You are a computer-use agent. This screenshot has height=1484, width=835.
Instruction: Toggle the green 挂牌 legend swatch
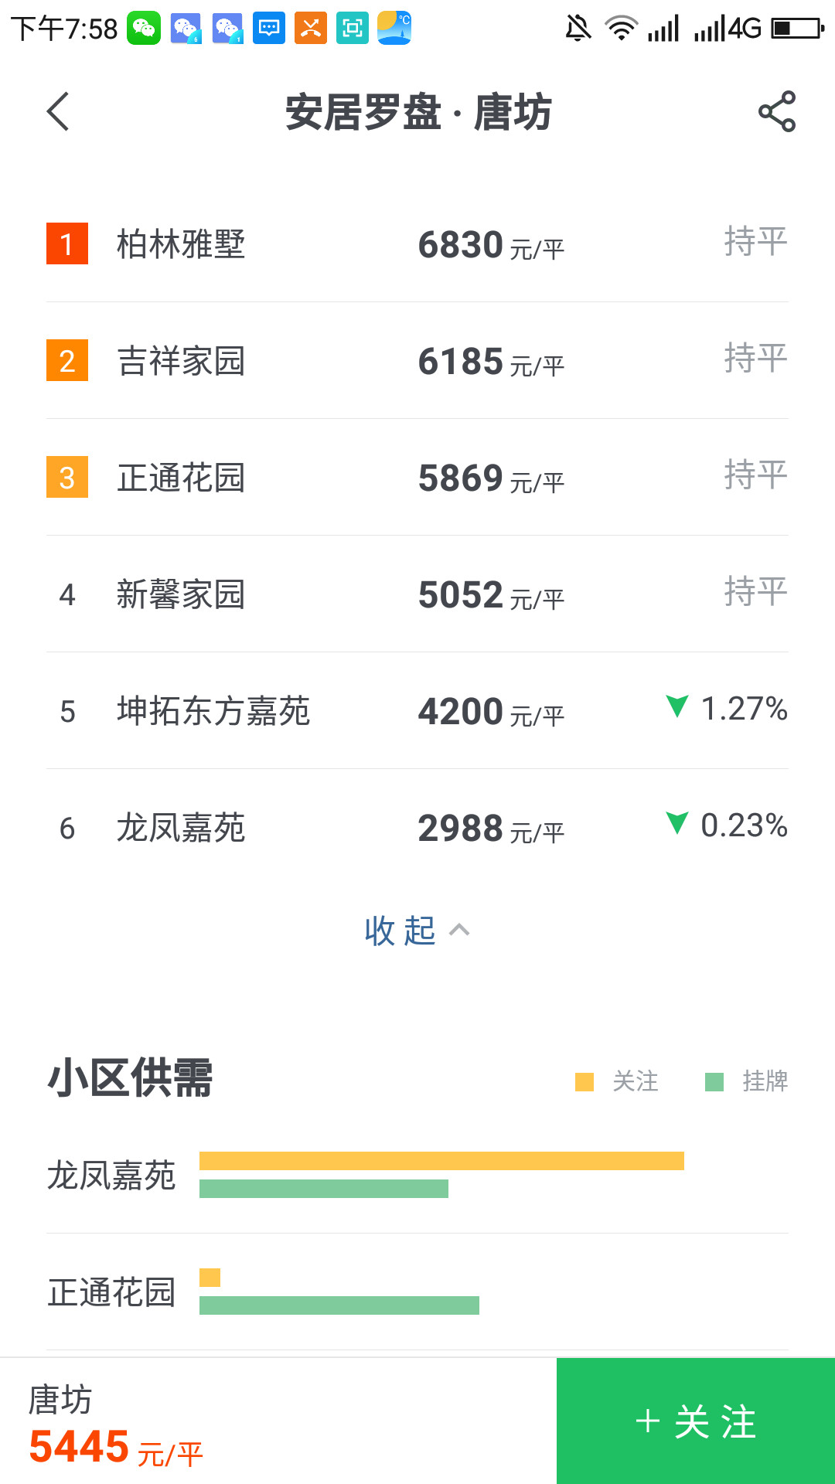tap(714, 1081)
